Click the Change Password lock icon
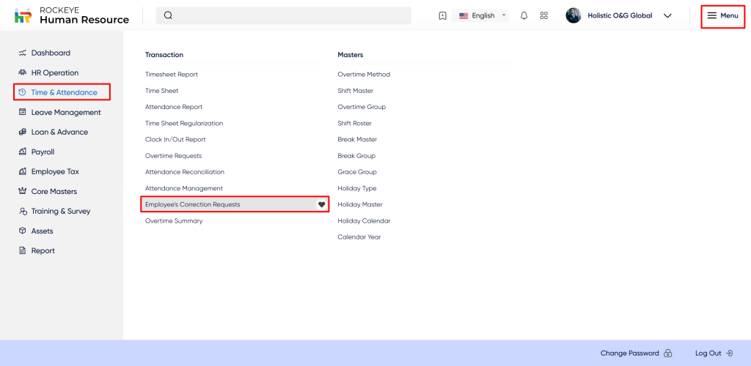This screenshot has width=751, height=366. (x=667, y=353)
